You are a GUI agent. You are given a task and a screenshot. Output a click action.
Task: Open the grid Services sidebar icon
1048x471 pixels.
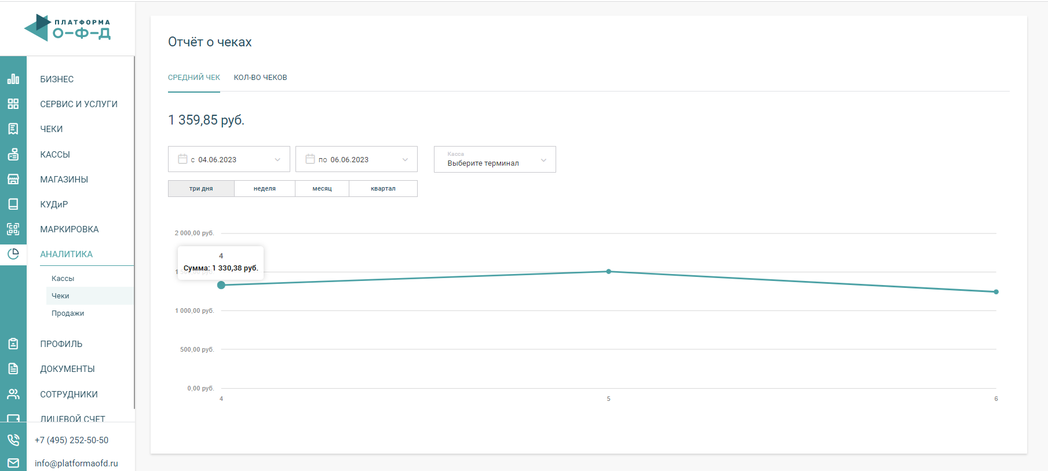point(13,104)
